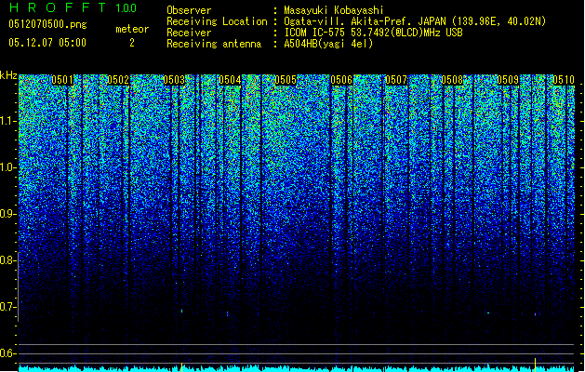The height and width of the screenshot is (372, 585).
Task: Click the yellow meteor marker near 0503
Action: click(x=181, y=367)
